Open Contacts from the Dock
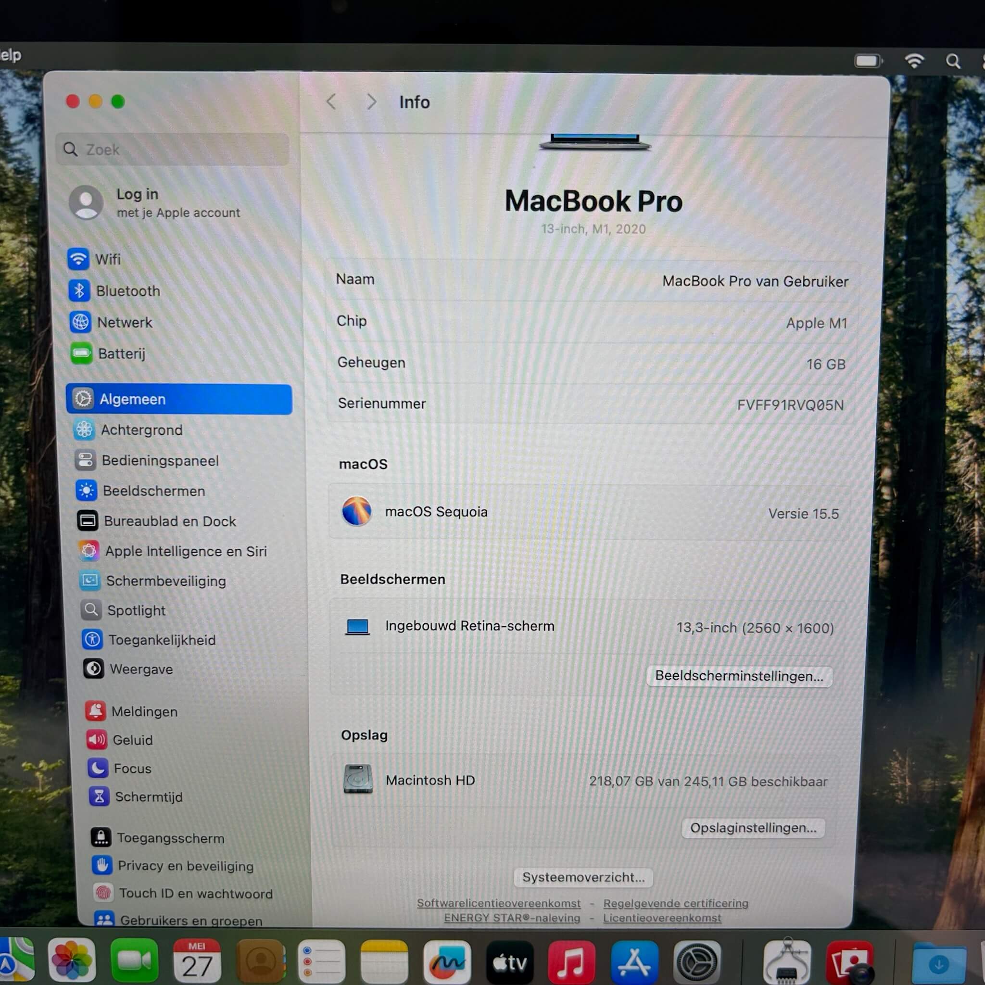Image resolution: width=985 pixels, height=985 pixels. (x=261, y=962)
